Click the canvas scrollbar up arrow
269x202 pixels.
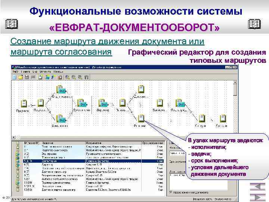235,82
